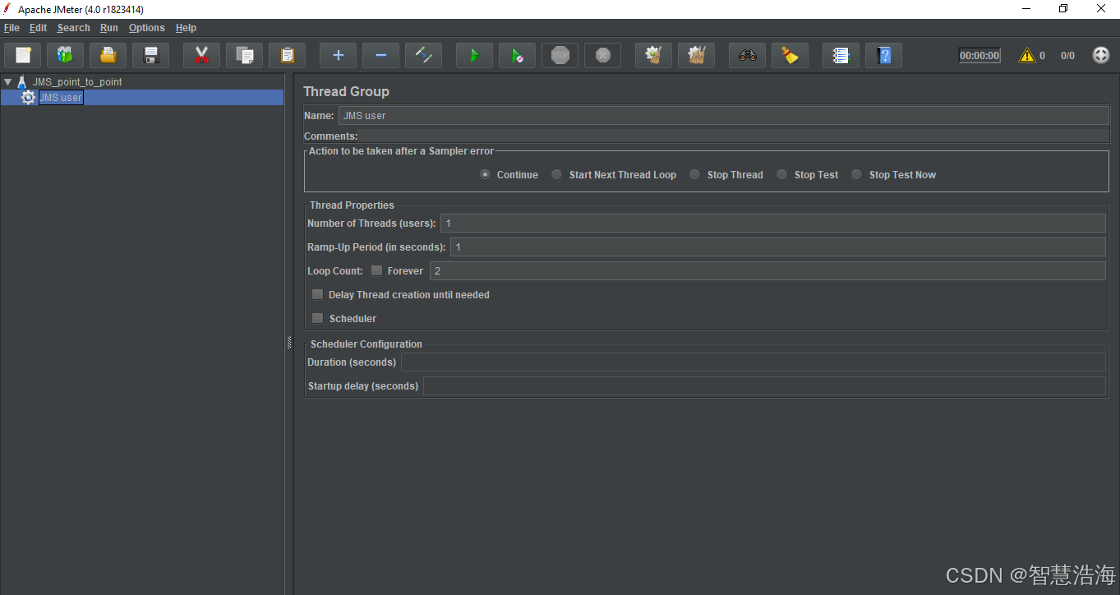
Task: Clear all results with double broom
Action: 696,55
